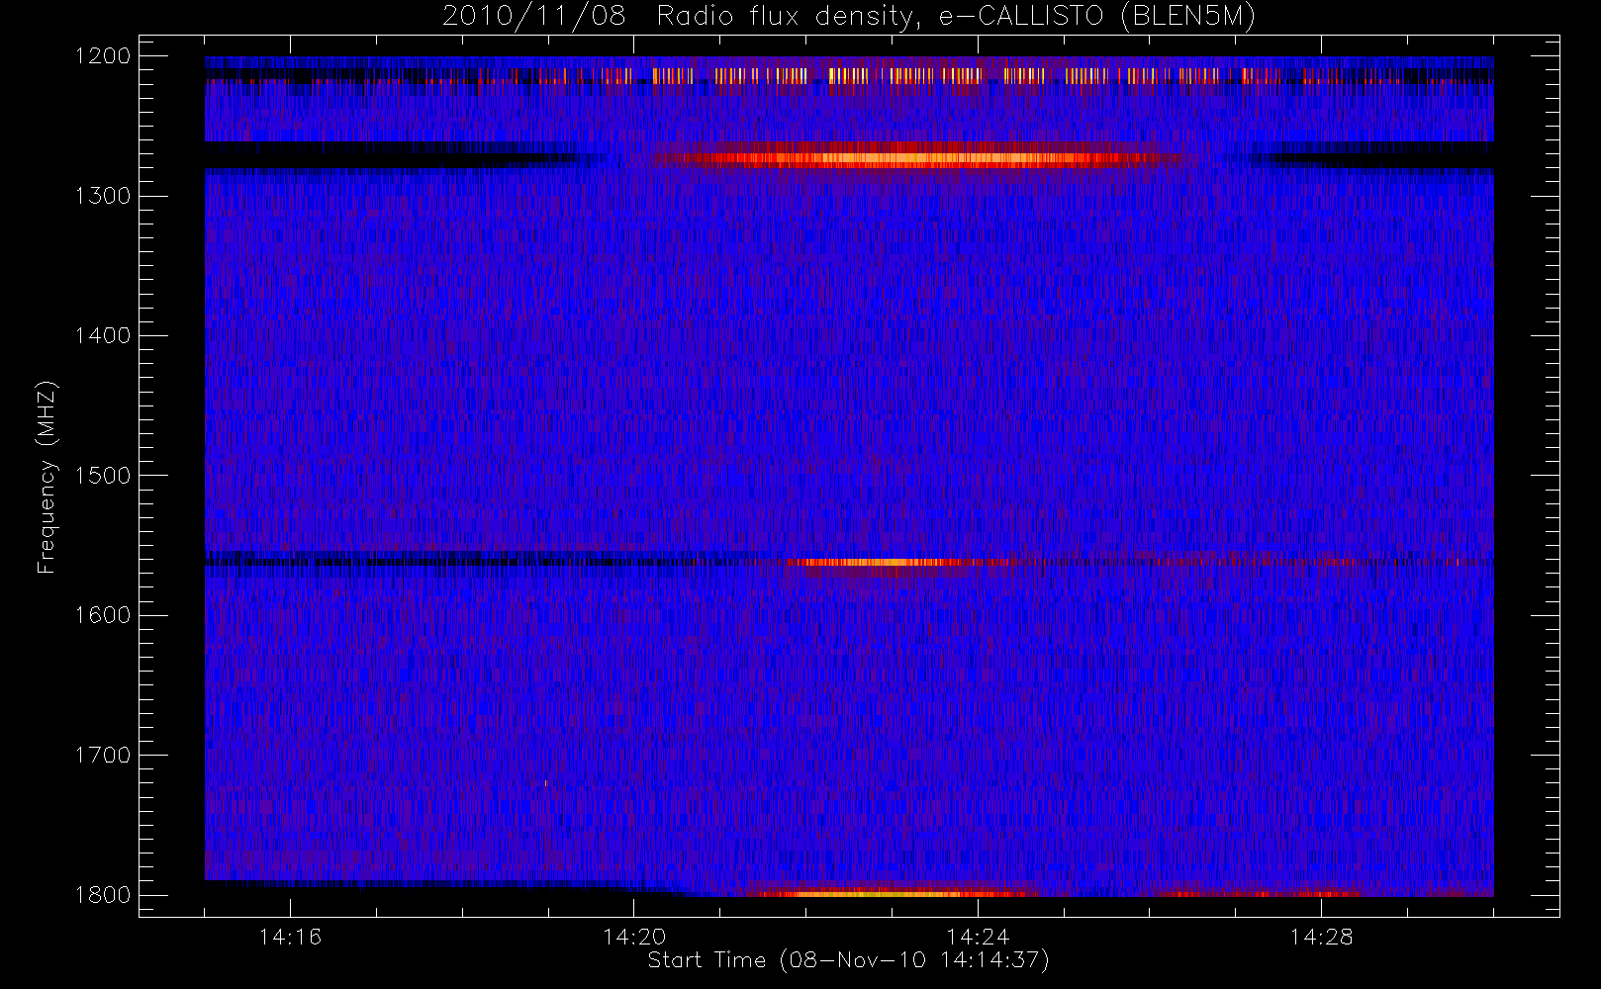Image resolution: width=1601 pixels, height=989 pixels.
Task: Click the date "2010/11/08" in the title
Action: point(533,16)
